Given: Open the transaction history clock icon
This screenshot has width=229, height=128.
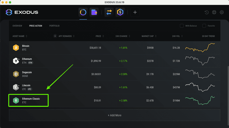Looking at the screenshot, I should pyautogui.click(x=207, y=13).
